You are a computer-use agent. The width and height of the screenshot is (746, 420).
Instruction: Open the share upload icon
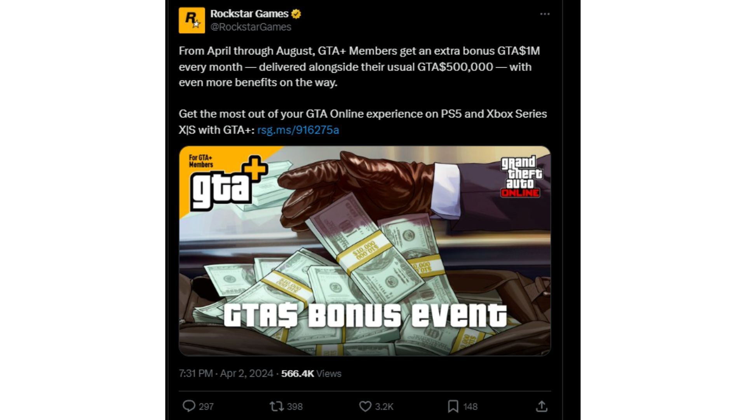(x=542, y=406)
